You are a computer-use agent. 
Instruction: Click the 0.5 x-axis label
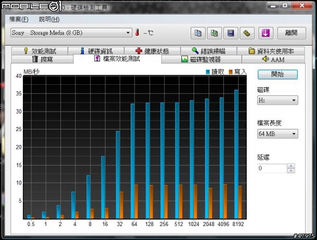(x=31, y=224)
